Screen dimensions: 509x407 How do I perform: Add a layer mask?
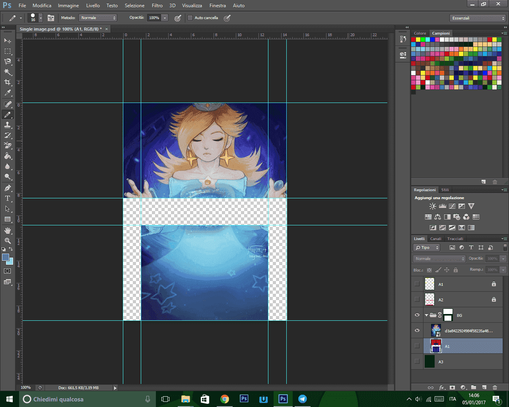tap(452, 387)
